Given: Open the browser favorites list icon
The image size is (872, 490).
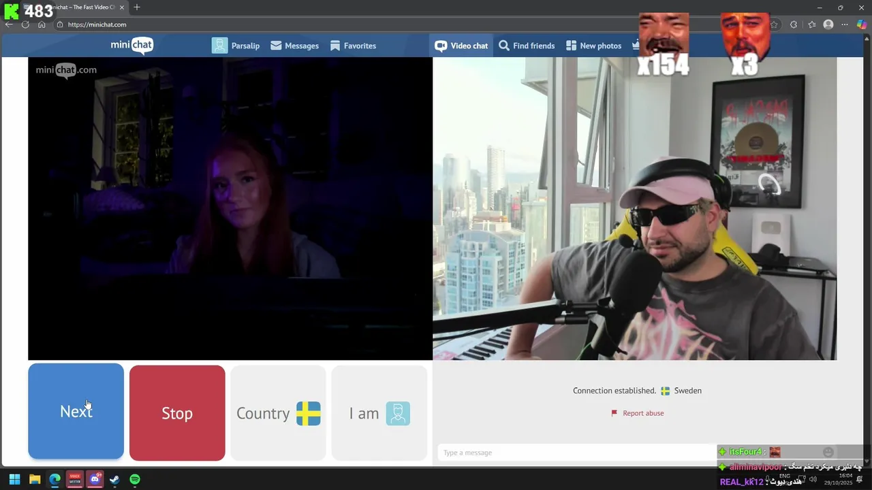Looking at the screenshot, I should pos(812,24).
